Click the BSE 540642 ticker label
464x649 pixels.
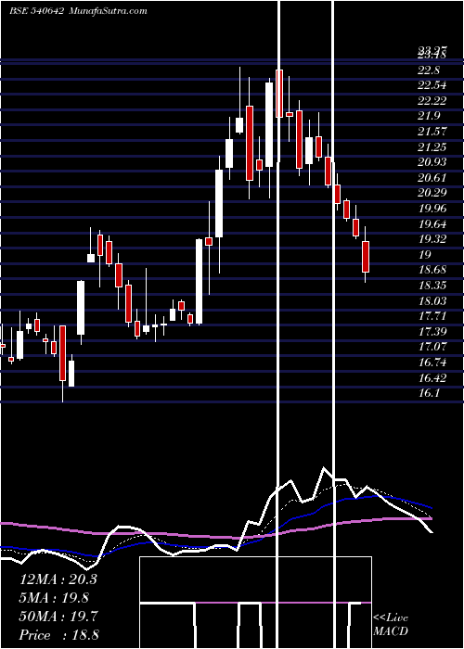point(36,11)
